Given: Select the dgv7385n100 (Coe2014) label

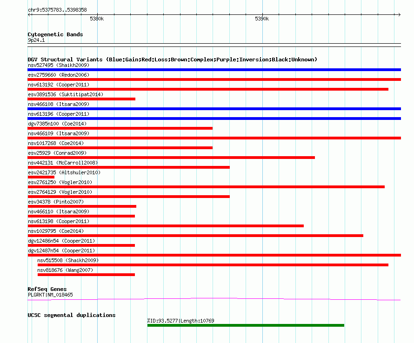Looking at the screenshot, I should (57, 124).
